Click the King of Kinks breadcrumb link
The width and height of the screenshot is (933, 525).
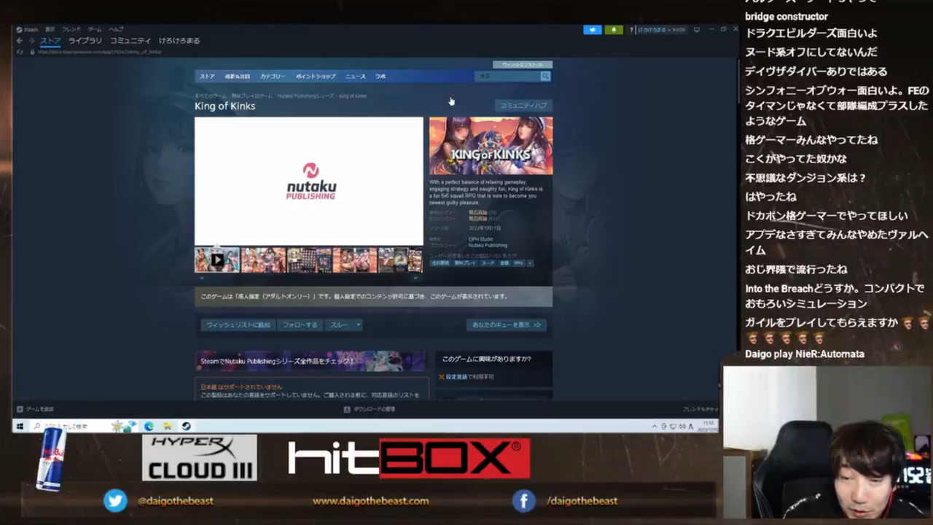coord(353,96)
